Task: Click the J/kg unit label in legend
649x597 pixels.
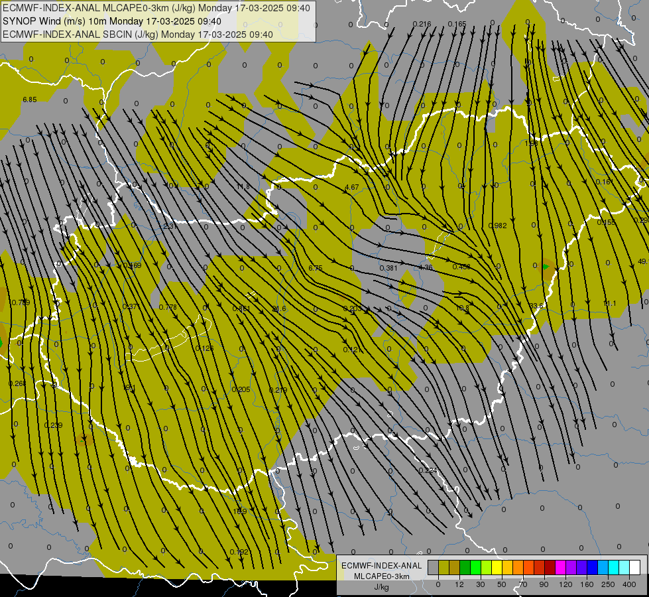Action: pos(381,587)
